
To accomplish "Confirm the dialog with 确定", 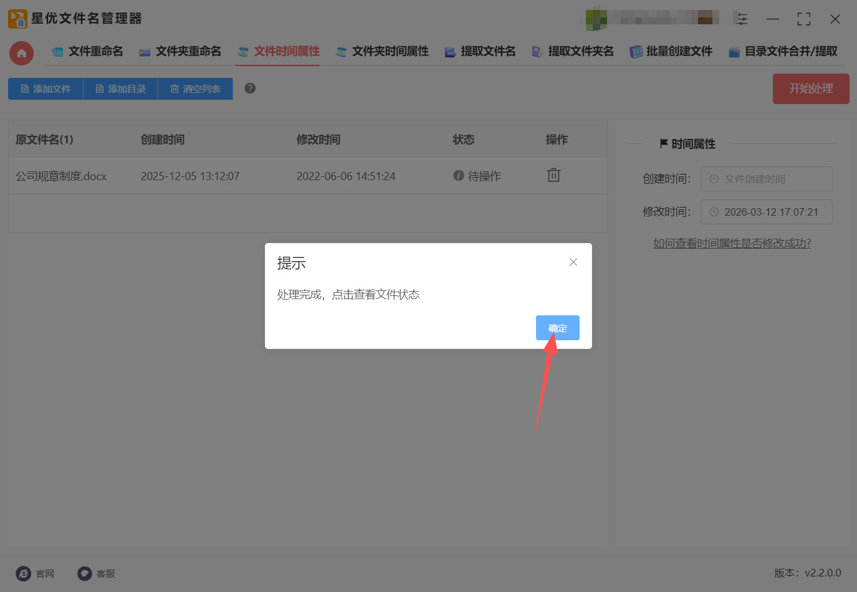I will point(557,328).
